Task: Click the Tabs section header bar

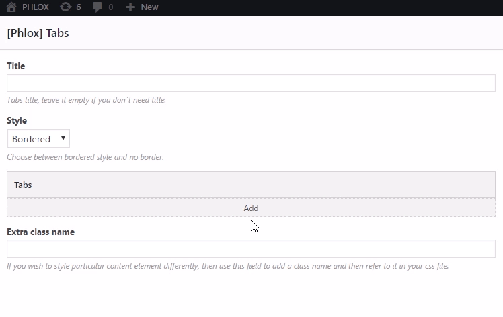Action: point(251,185)
